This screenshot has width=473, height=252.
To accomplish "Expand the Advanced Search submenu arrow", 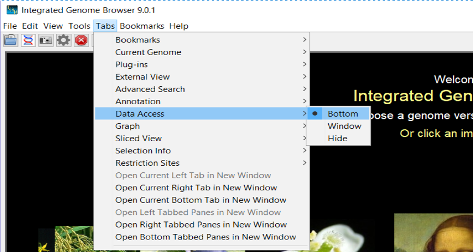I will (x=304, y=89).
